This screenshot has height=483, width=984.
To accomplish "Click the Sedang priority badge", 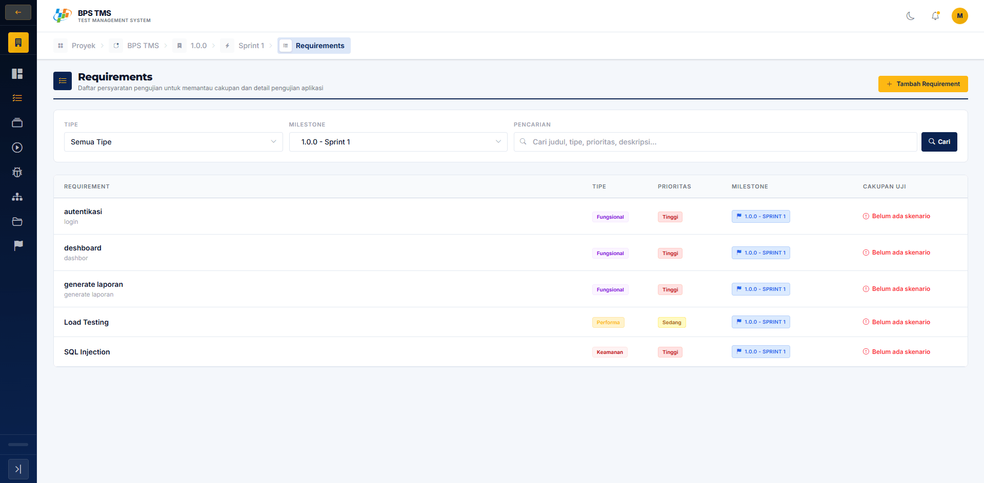I will 672,322.
